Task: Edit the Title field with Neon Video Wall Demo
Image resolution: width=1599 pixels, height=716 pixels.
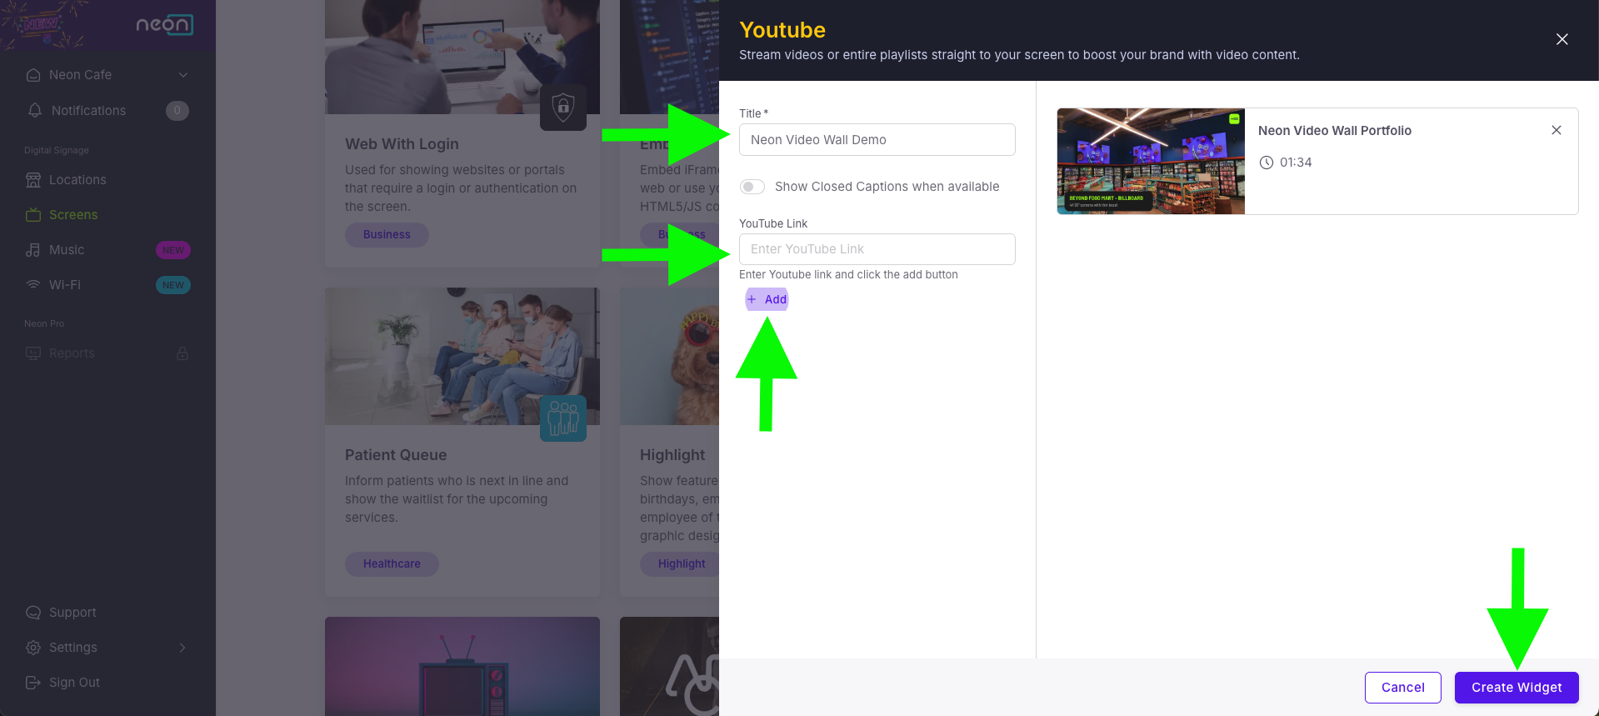Action: pyautogui.click(x=877, y=140)
